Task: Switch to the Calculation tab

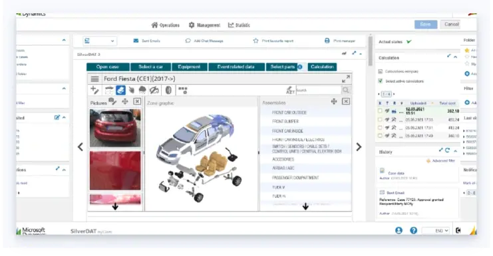Action: pos(322,67)
